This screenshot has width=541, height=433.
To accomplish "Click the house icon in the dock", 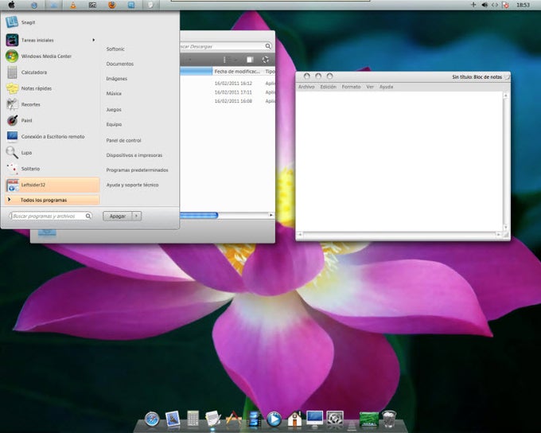I will click(x=294, y=419).
